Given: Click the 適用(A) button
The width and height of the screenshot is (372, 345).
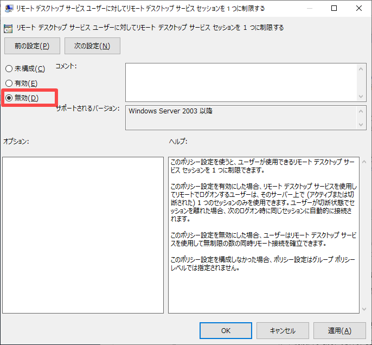Looking at the screenshot, I should click(339, 330).
